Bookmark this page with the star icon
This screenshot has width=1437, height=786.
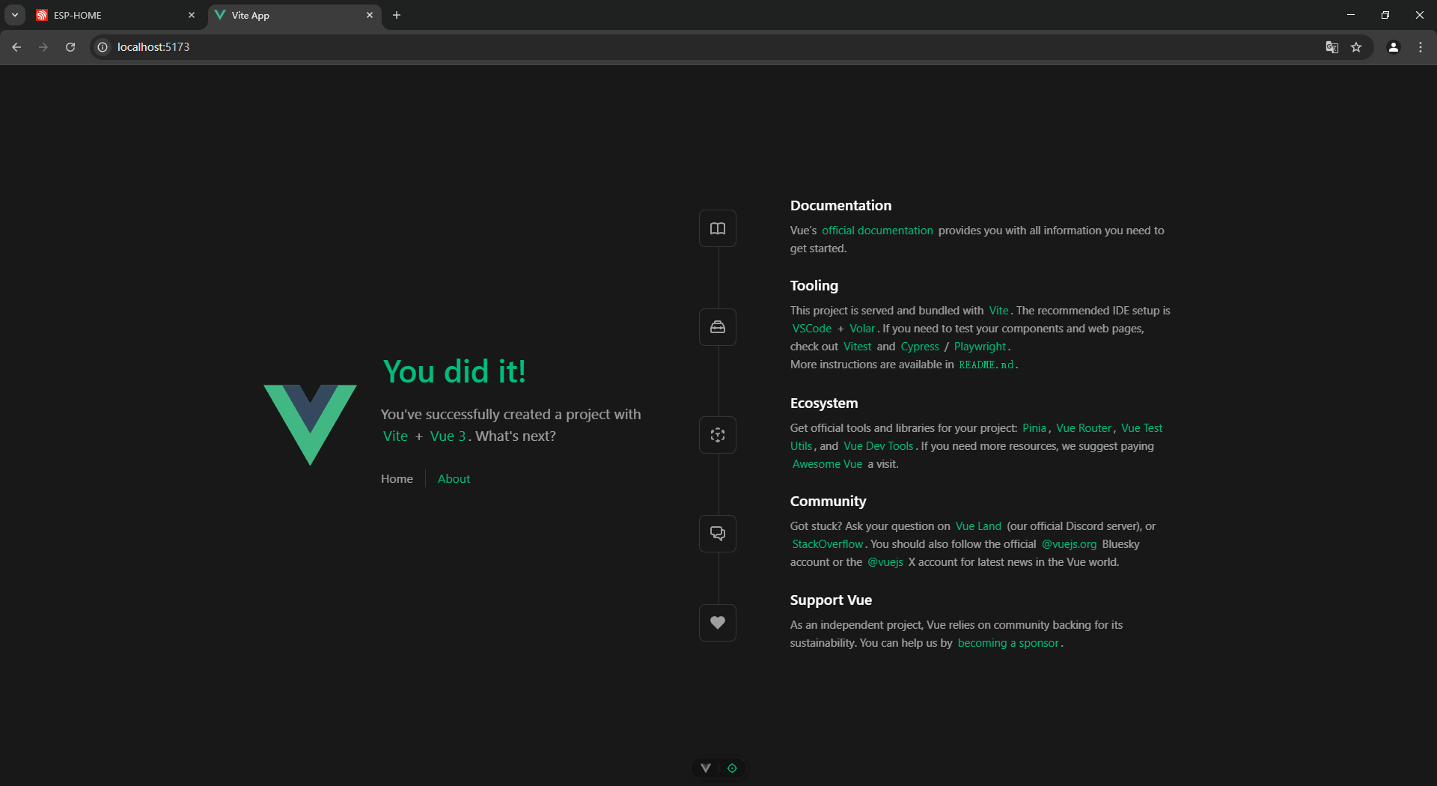pyautogui.click(x=1356, y=47)
